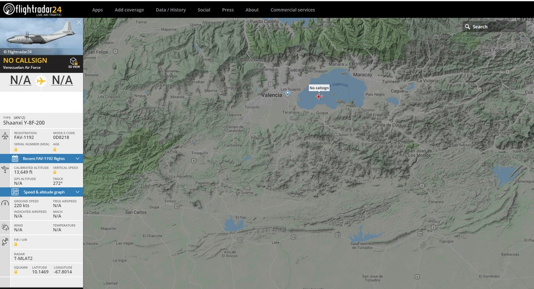Expand the Speed & altitude graph section

(41, 192)
